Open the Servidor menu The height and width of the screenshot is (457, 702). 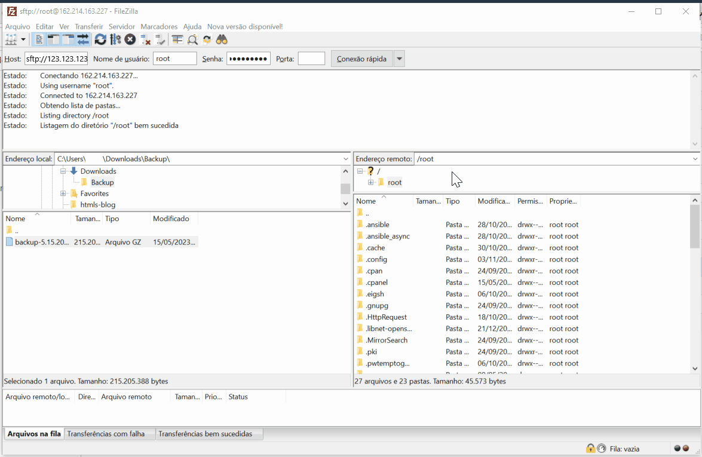click(122, 26)
